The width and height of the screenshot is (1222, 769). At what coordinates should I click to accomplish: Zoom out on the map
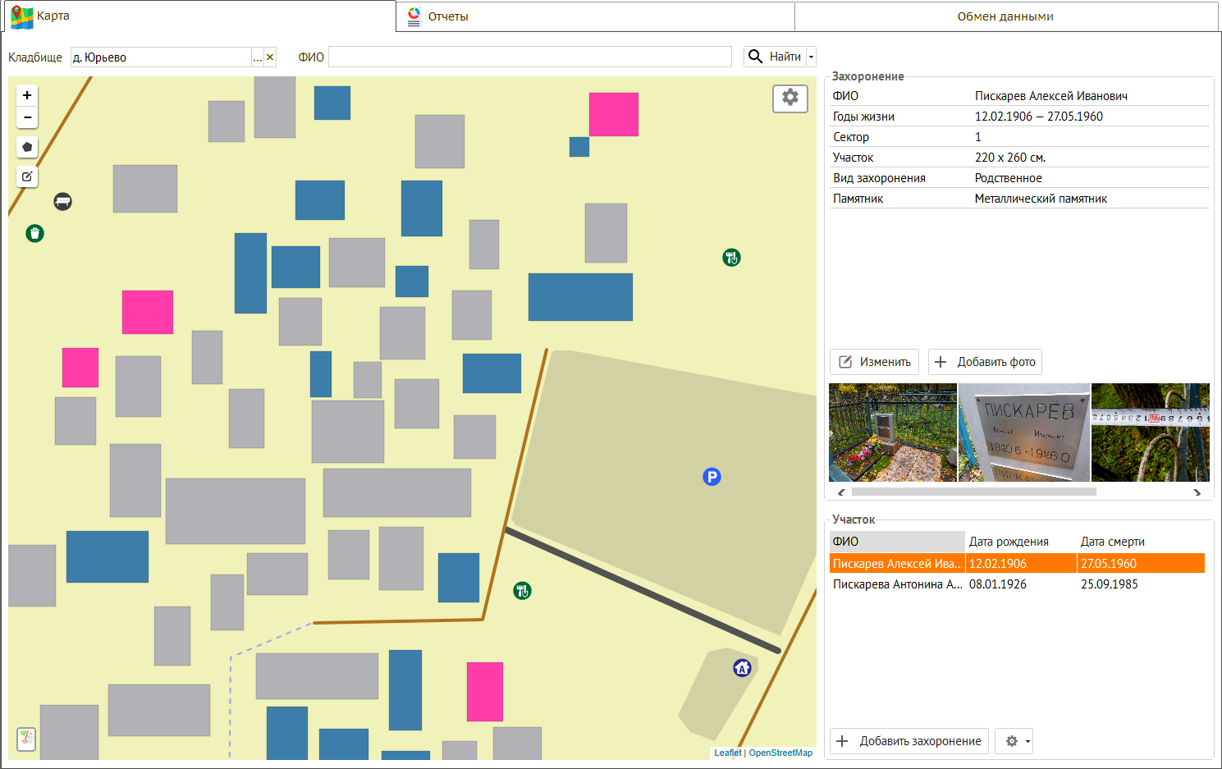(27, 117)
